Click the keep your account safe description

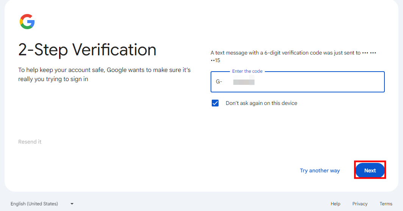point(104,75)
